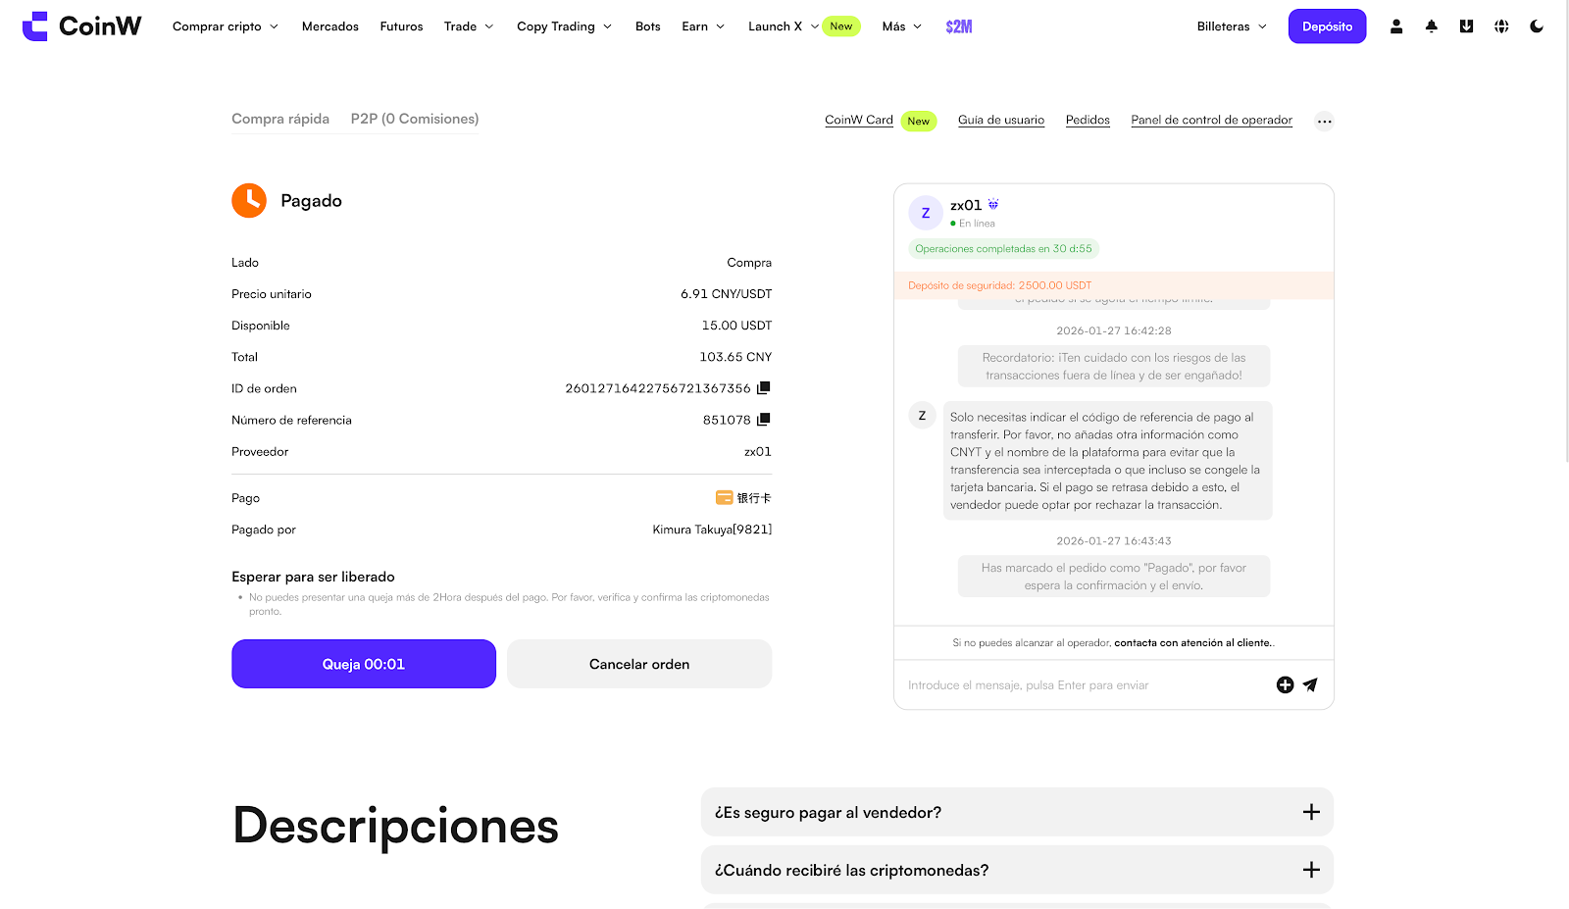Send the chat message
Image resolution: width=1569 pixels, height=909 pixels.
click(x=1310, y=685)
